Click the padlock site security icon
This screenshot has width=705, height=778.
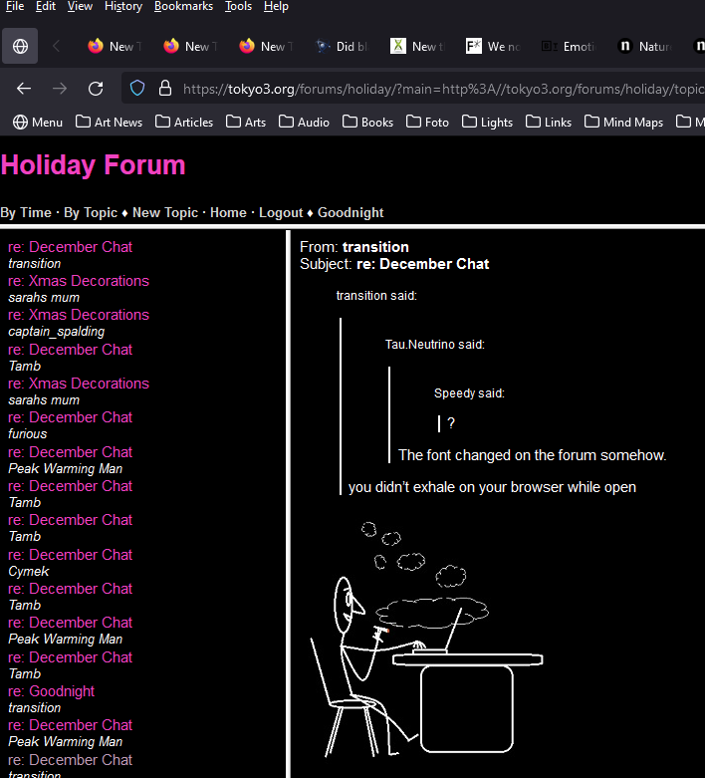[164, 88]
